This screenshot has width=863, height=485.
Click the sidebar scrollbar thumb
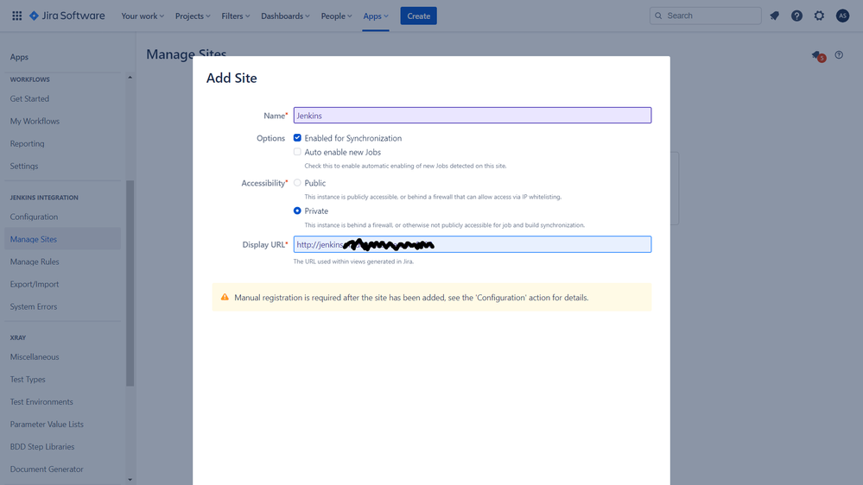pyautogui.click(x=130, y=283)
